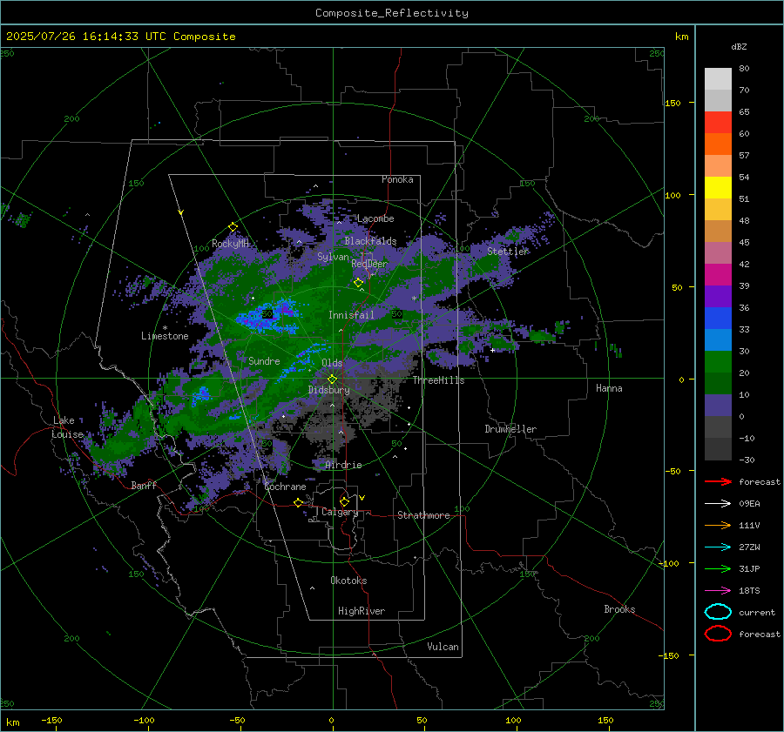This screenshot has width=784, height=732.
Task: Click the Airdrie city label
Action: (x=343, y=465)
